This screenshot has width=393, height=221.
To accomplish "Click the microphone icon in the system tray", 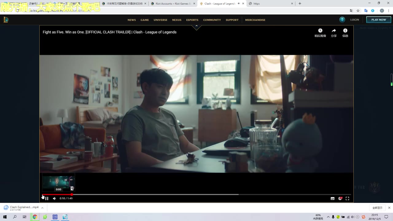I will (x=333, y=217).
